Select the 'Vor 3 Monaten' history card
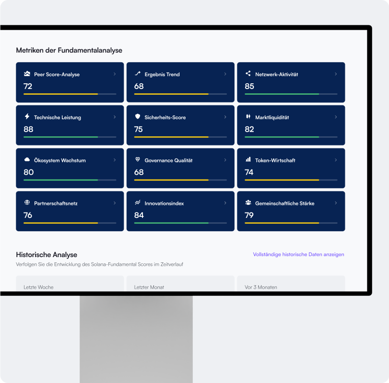Viewport: 389px width, 383px height. coord(291,283)
